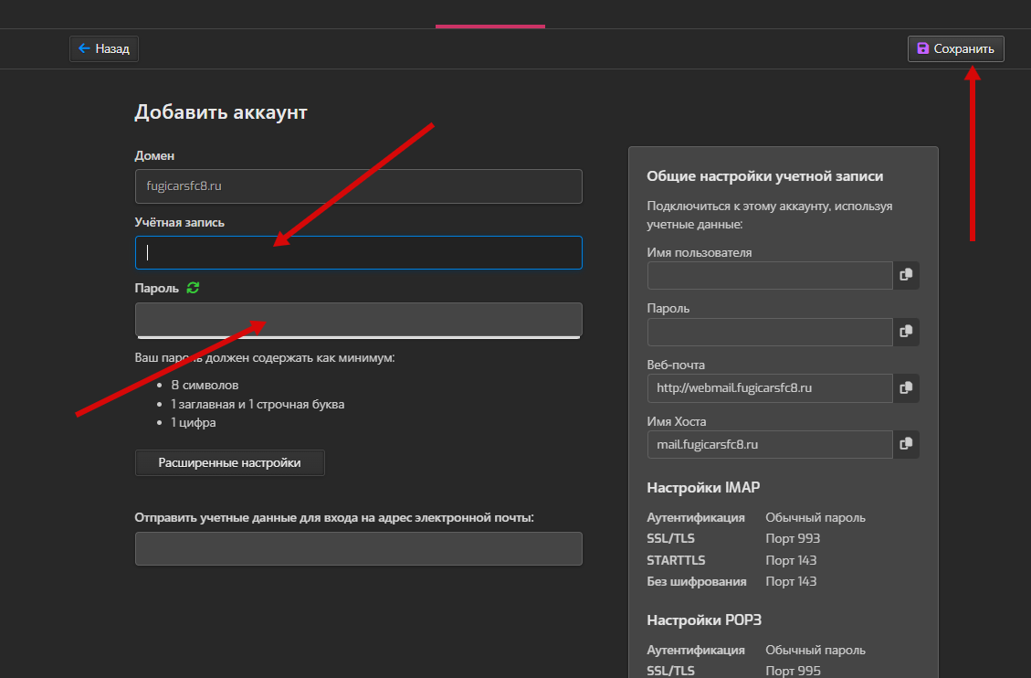Click the Добавить аккаунт page title
This screenshot has width=1031, height=678.
tap(221, 112)
